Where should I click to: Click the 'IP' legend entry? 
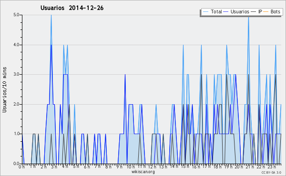coord(256,11)
